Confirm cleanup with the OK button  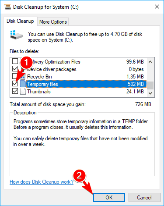(x=109, y=198)
